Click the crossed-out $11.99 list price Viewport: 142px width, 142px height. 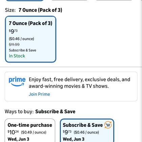(x=14, y=45)
